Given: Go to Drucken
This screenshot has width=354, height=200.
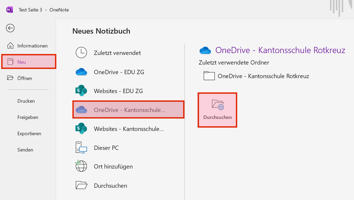Looking at the screenshot, I should (26, 101).
